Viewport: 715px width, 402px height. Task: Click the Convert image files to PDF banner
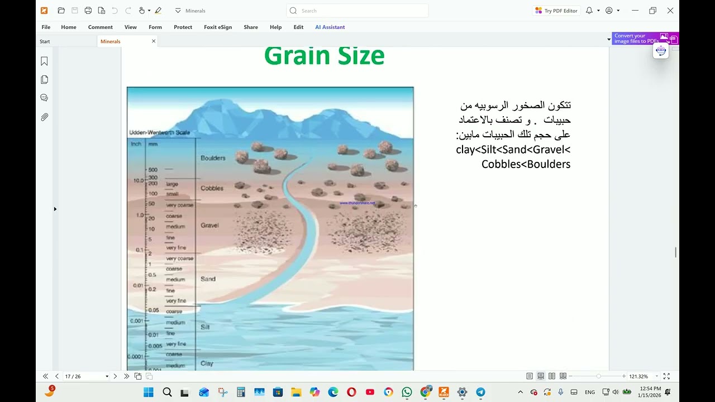645,39
